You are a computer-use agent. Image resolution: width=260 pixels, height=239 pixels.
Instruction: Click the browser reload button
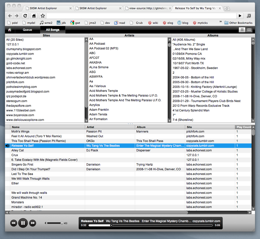point(25,16)
